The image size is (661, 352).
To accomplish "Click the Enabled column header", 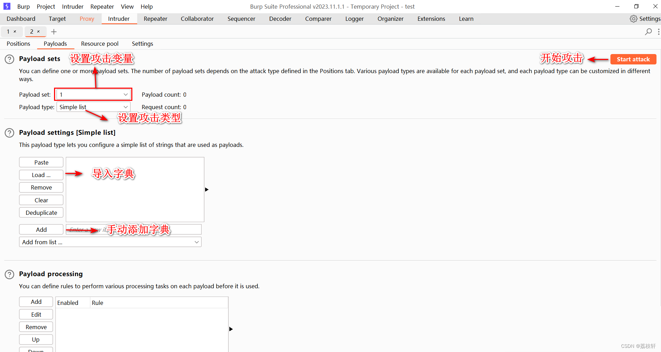I will pos(73,303).
